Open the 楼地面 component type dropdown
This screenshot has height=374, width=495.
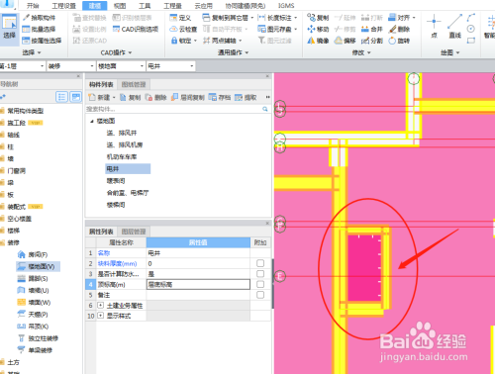(121, 66)
